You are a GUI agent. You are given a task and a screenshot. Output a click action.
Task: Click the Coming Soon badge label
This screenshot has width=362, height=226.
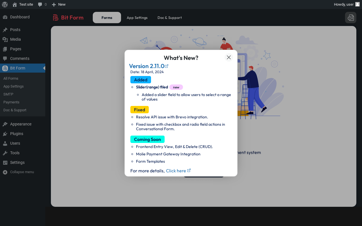[147, 139]
